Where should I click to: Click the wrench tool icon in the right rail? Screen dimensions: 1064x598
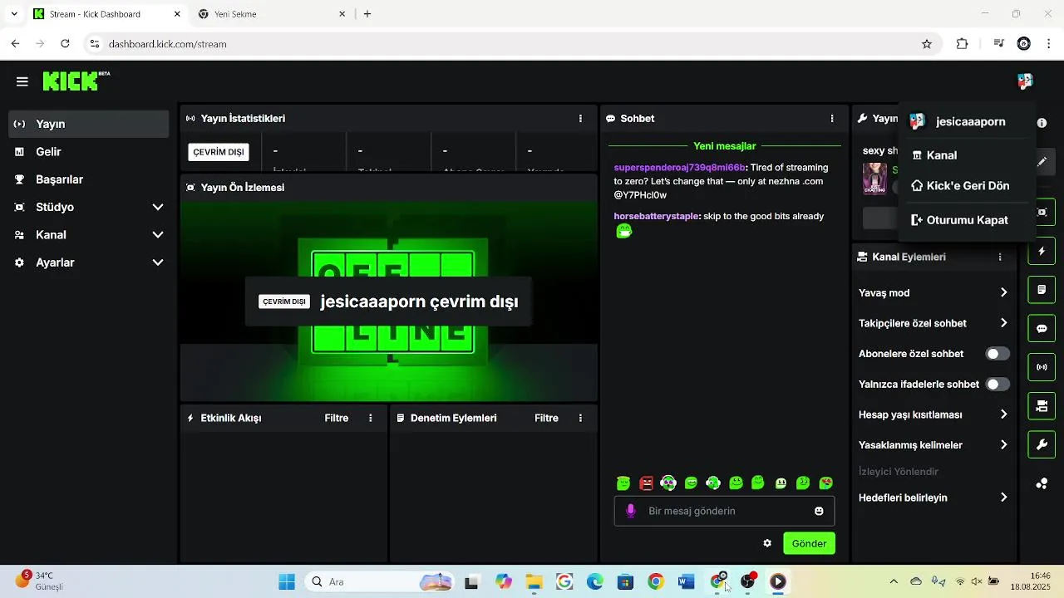pyautogui.click(x=1042, y=444)
